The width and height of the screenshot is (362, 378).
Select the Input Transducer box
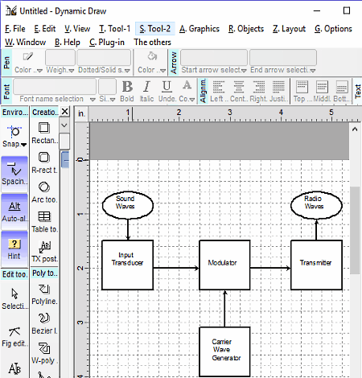[128, 265]
